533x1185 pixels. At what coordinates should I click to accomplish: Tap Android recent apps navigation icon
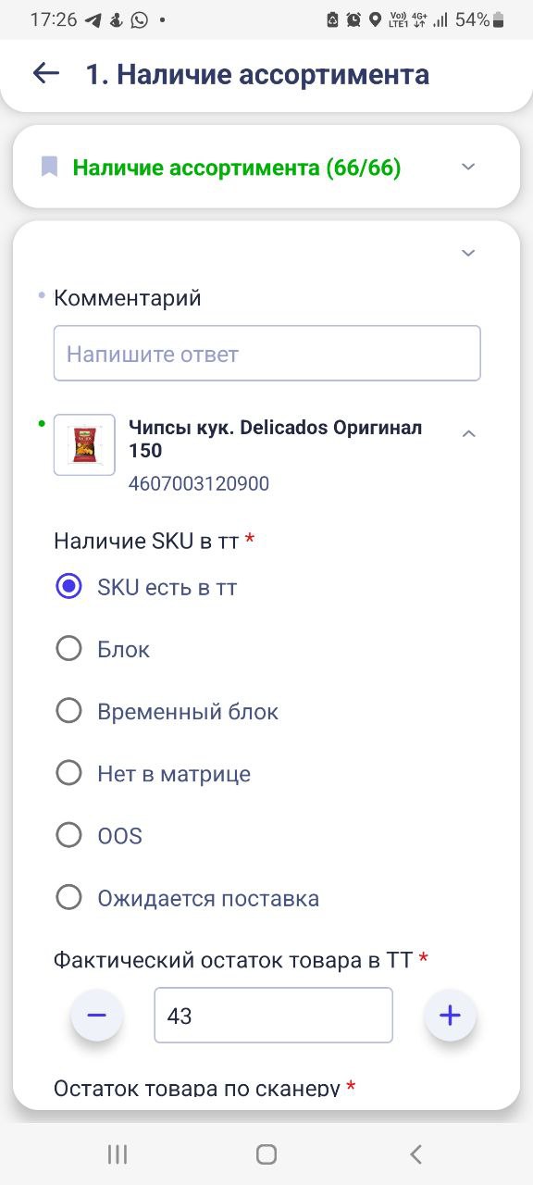118,1154
